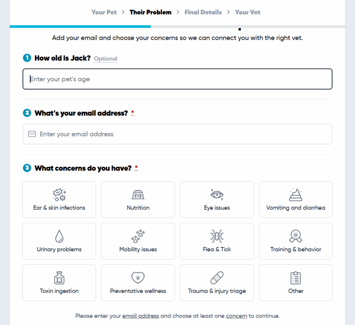Toggle the Trauma & injury triage card

(217, 283)
